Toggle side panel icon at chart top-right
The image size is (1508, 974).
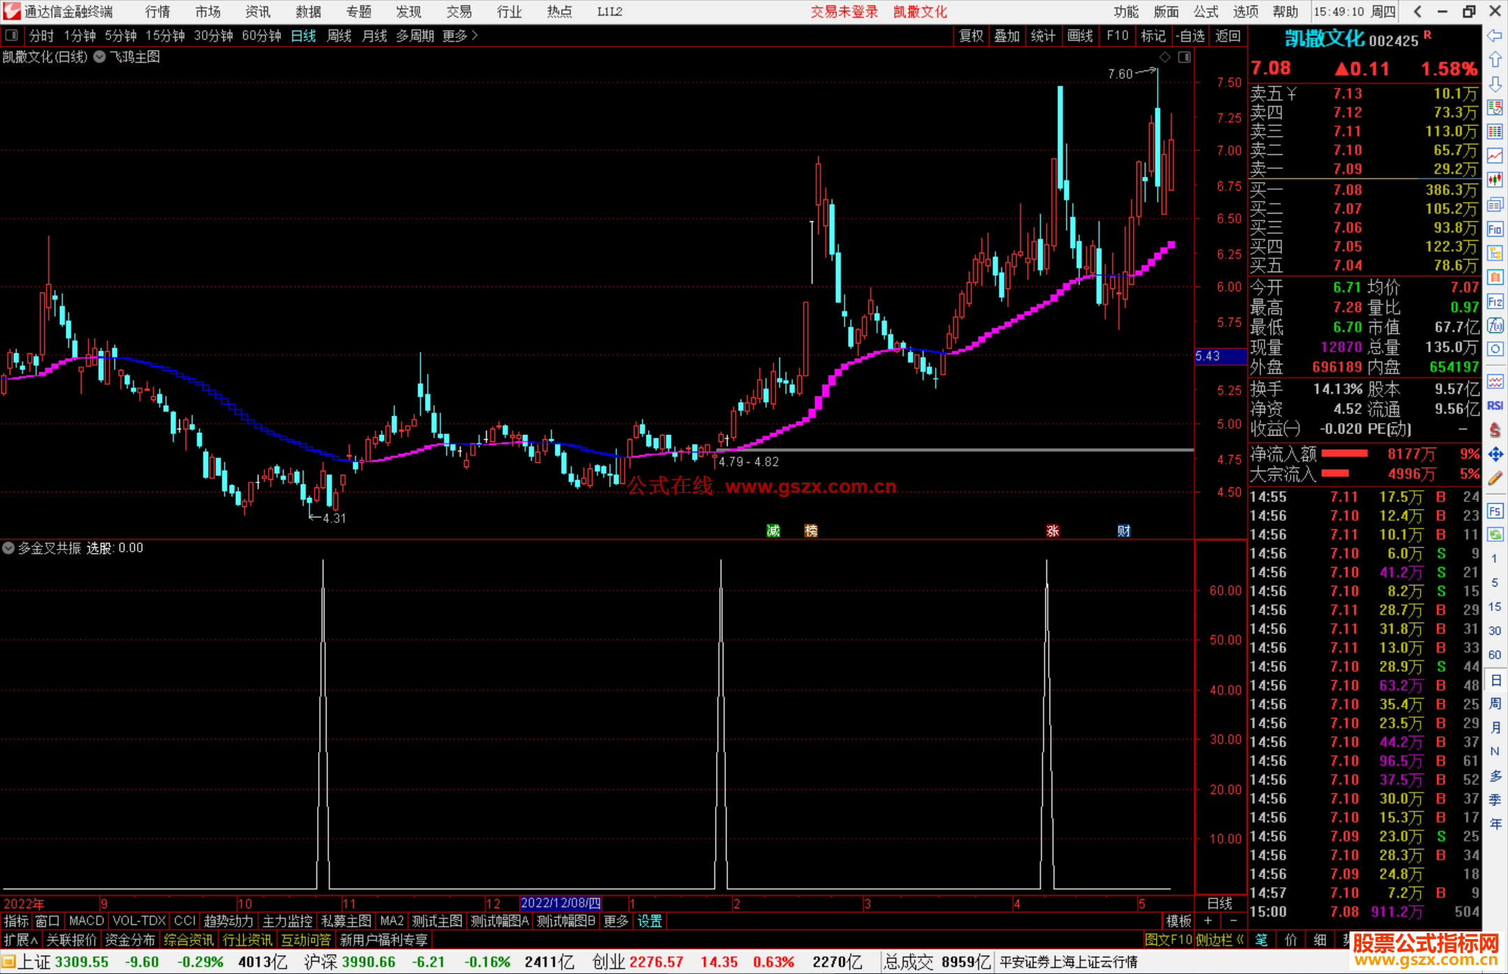click(x=1184, y=57)
